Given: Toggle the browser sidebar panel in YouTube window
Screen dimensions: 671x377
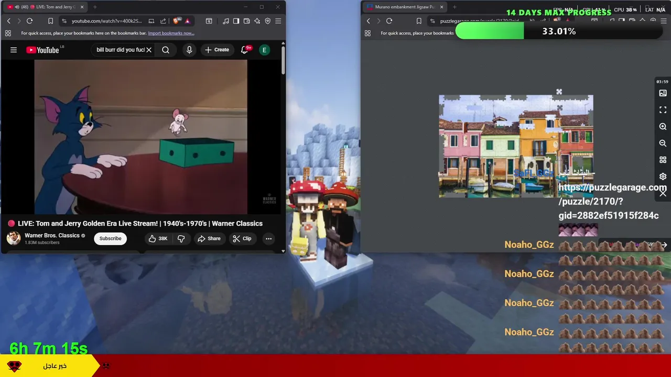Looking at the screenshot, I should [x=236, y=21].
